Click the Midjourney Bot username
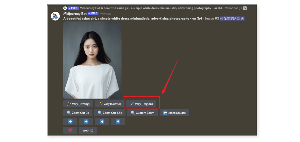Viewport: 300px width, 142px height. (75, 14)
